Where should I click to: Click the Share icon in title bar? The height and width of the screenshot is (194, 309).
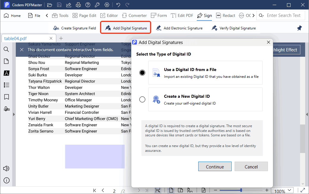tap(68, 5)
